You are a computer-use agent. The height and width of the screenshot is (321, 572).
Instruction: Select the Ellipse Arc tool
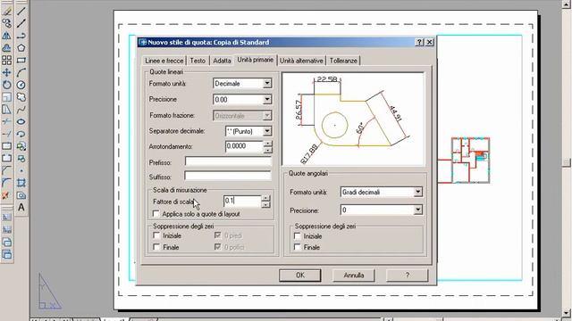click(x=21, y=134)
